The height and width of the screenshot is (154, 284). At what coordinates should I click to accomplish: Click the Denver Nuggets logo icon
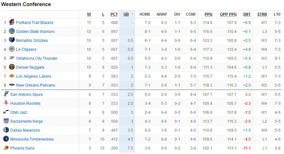[12, 67]
